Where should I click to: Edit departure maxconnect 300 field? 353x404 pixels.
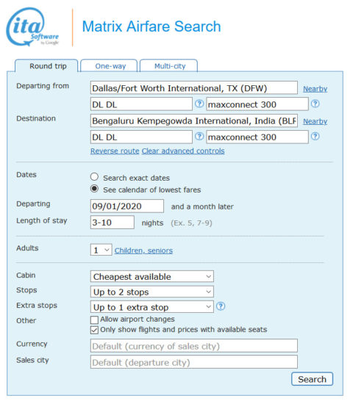(x=257, y=104)
